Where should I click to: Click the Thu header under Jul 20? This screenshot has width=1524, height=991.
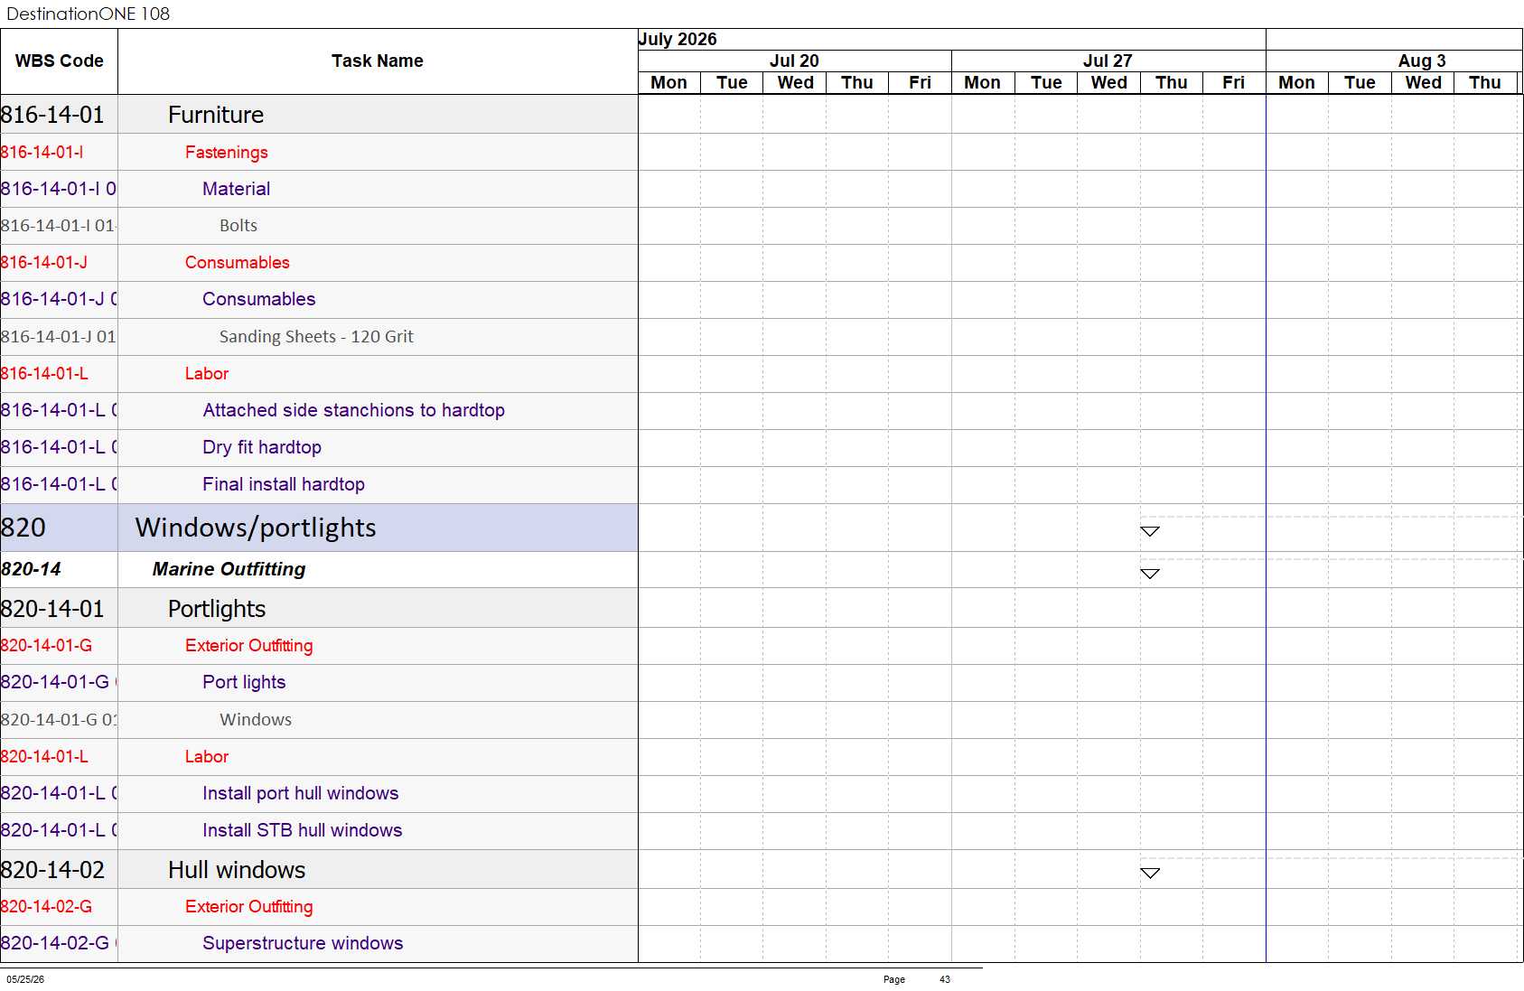857,82
